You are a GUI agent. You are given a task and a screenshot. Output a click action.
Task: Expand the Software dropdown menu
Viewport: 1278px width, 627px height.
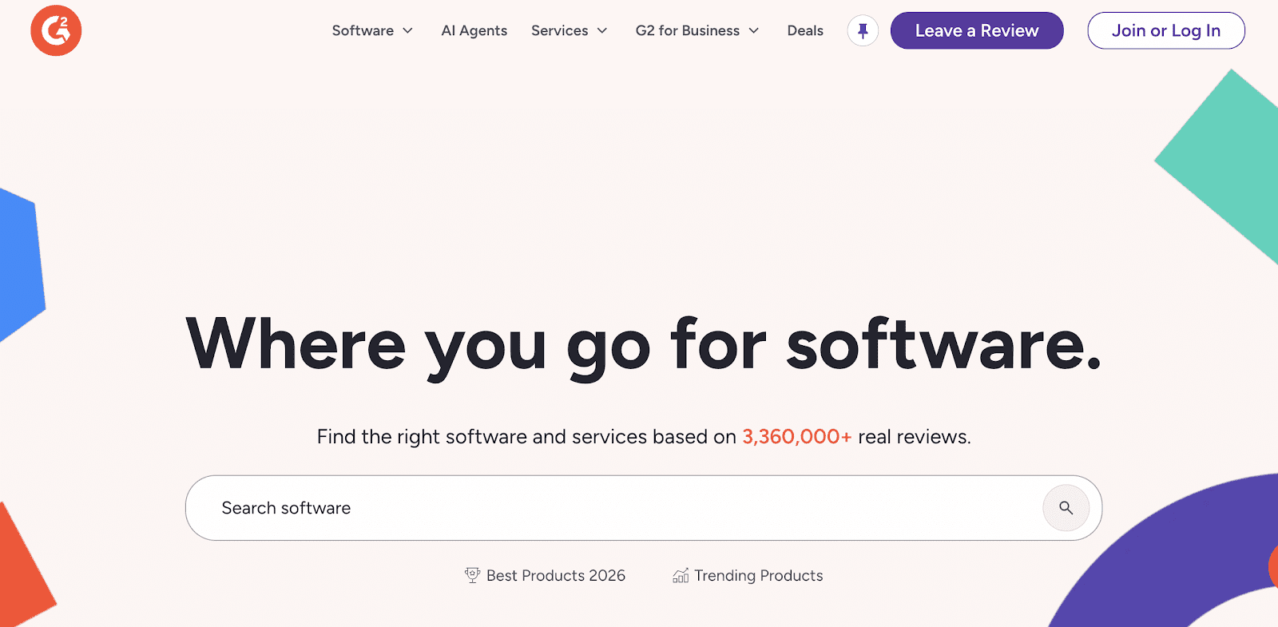coord(372,30)
